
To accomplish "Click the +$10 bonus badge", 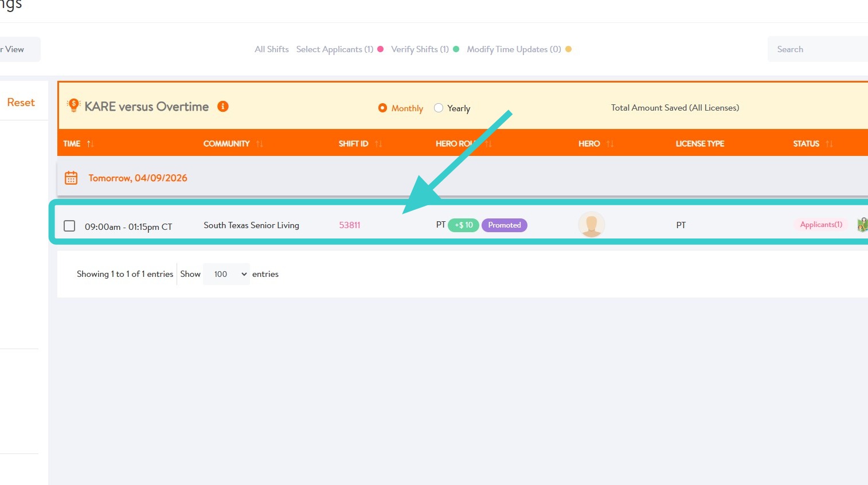I will tap(463, 225).
